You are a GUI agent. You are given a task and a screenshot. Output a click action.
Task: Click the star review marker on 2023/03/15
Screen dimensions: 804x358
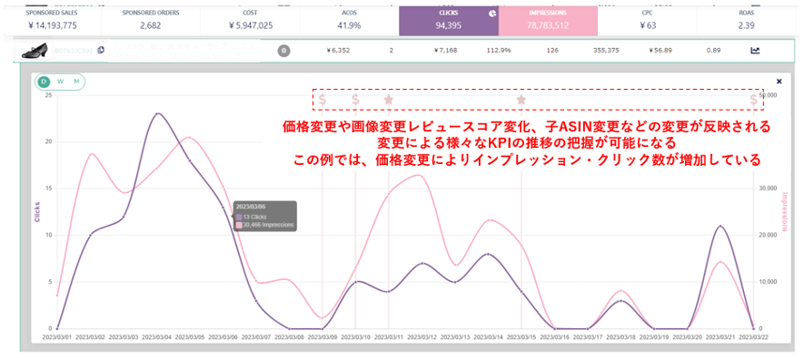521,99
